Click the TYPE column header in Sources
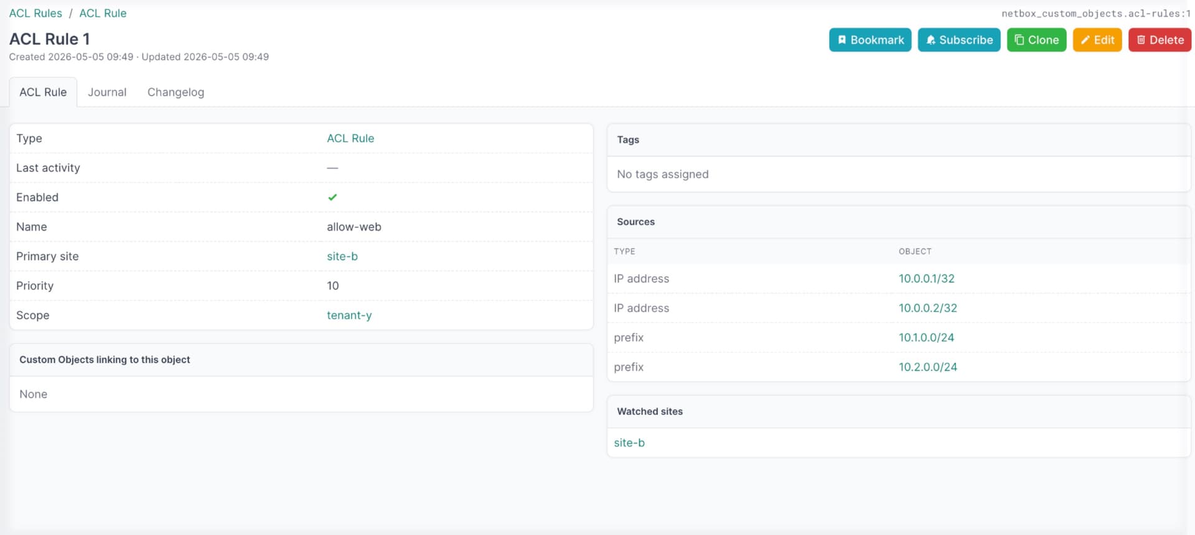This screenshot has height=535, width=1195. (624, 251)
